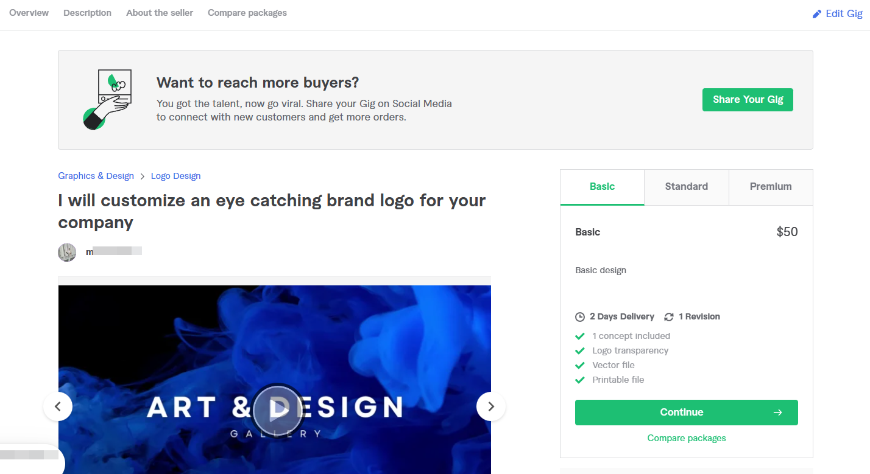This screenshot has width=870, height=474.
Task: Click the pencil icon beside Edit Gig
Action: tap(817, 13)
